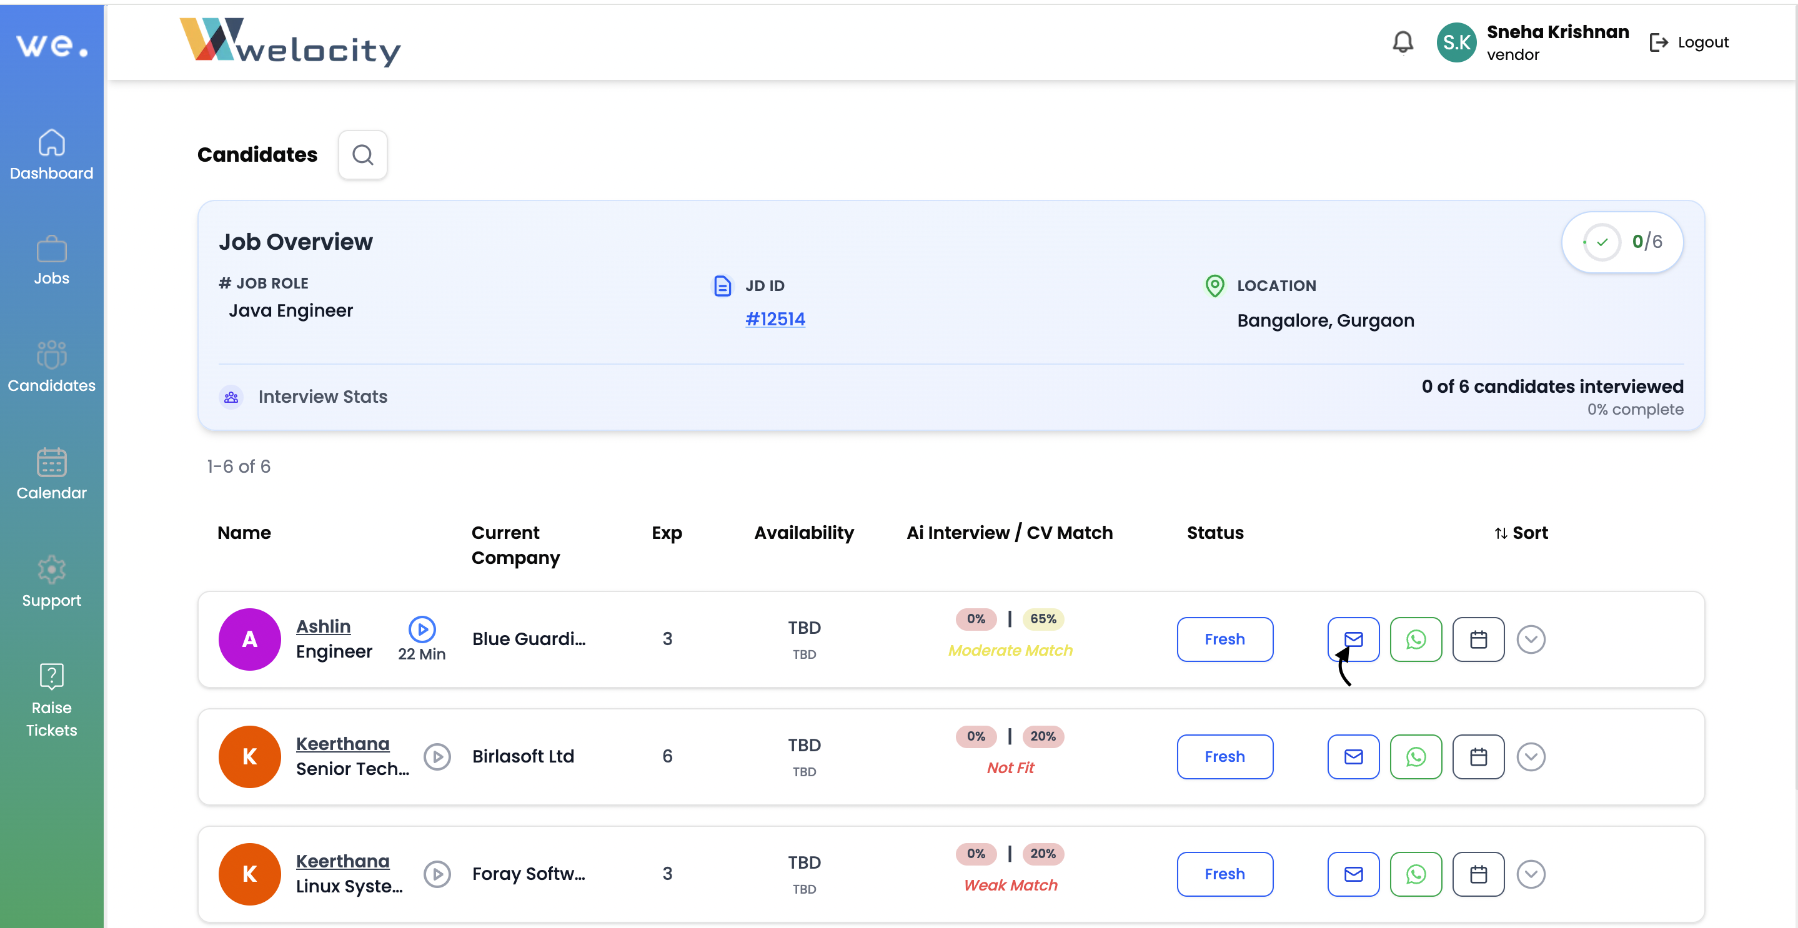The height and width of the screenshot is (928, 1798).
Task: Click the 0/6 interview progress indicator
Action: click(x=1622, y=242)
